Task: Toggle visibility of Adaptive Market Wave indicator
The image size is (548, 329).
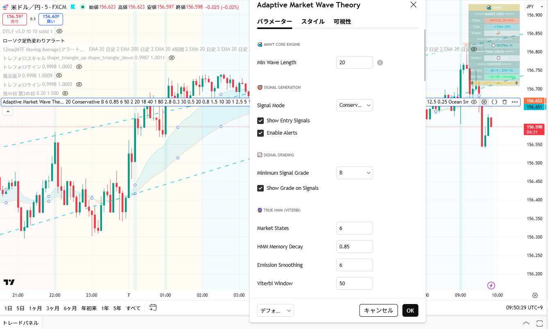Action: pos(474,102)
